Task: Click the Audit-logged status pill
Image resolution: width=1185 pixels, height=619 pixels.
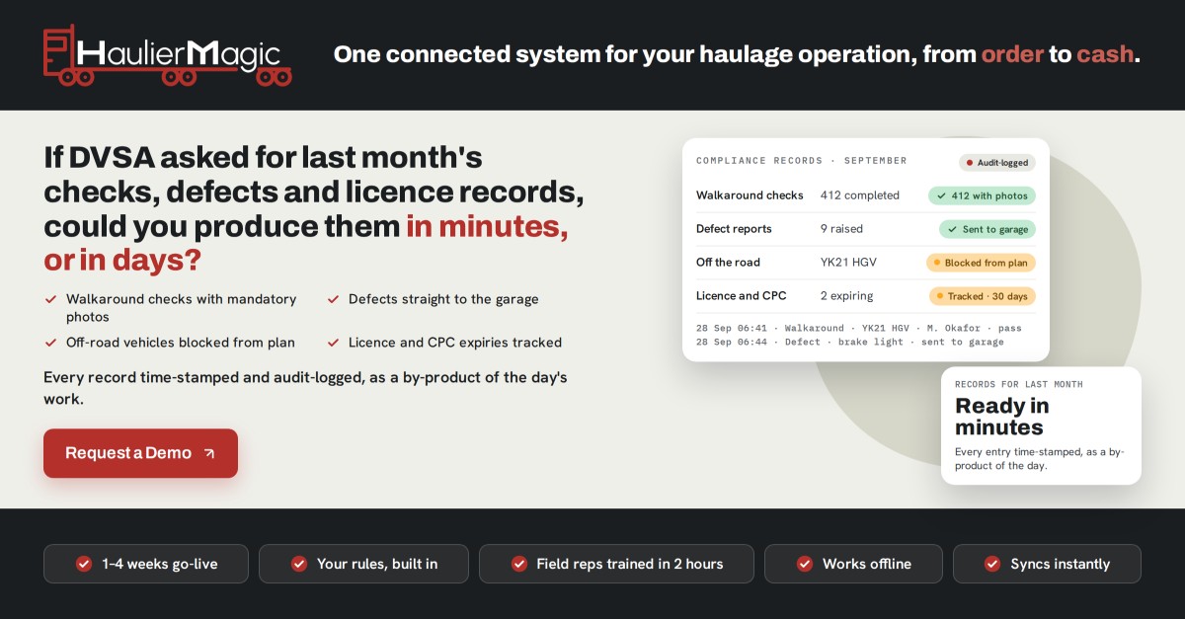Action: pos(997,163)
